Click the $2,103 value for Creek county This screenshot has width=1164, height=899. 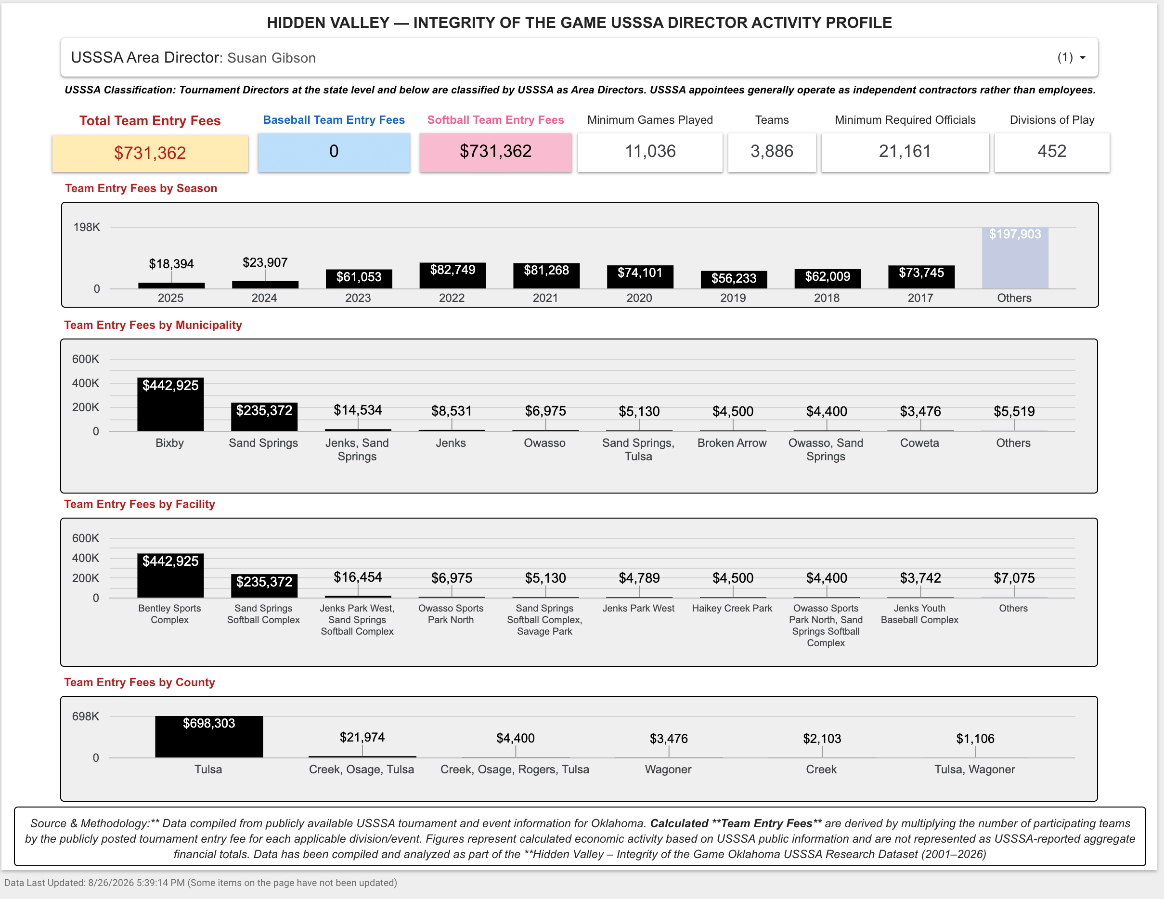(x=822, y=739)
